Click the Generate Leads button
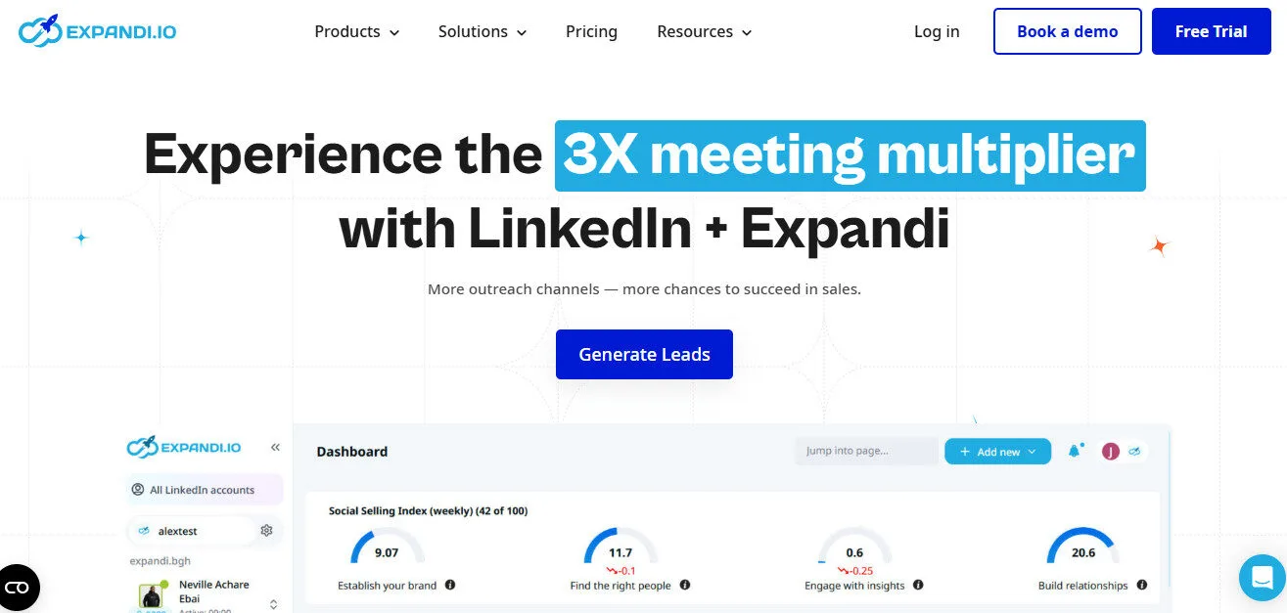1287x613 pixels. click(x=644, y=354)
